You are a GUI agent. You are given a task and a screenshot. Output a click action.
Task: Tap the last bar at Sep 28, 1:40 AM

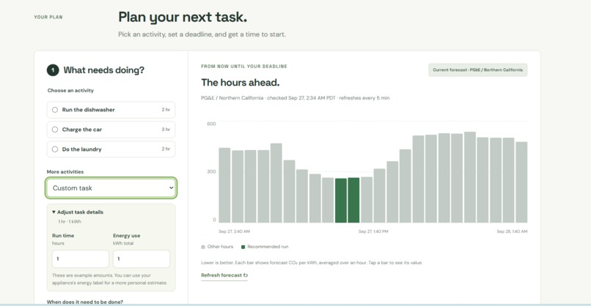(x=521, y=182)
